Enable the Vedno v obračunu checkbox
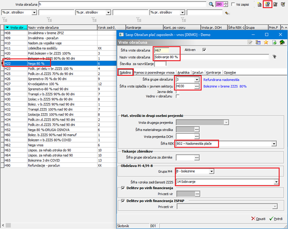The image size is (288, 229). [178, 96]
